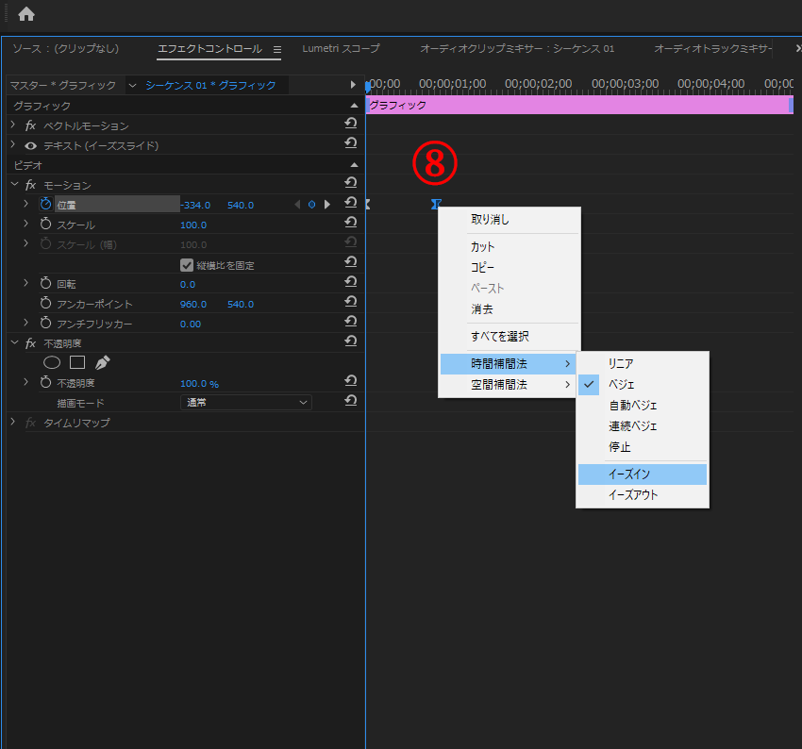
Task: Create a 4-point polygon mask
Action: click(77, 362)
